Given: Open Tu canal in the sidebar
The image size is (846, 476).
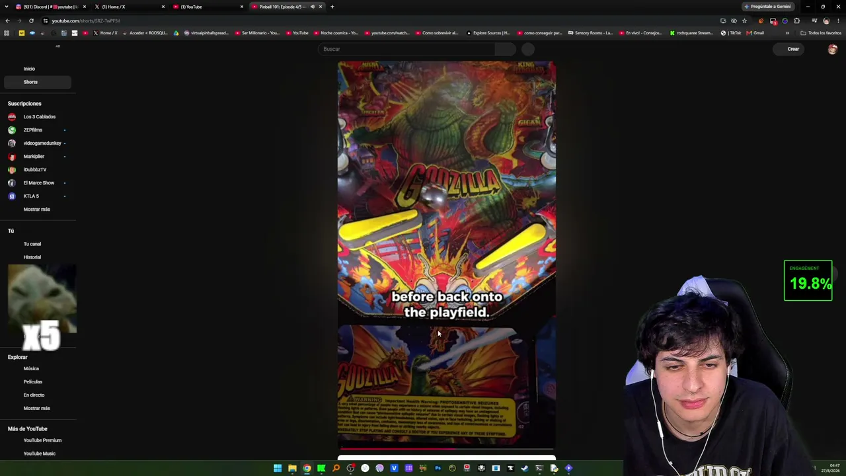Looking at the screenshot, I should pyautogui.click(x=32, y=244).
